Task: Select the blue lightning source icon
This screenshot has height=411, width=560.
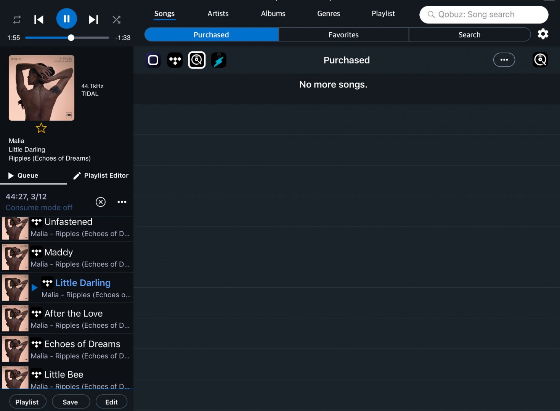Action: (219, 60)
